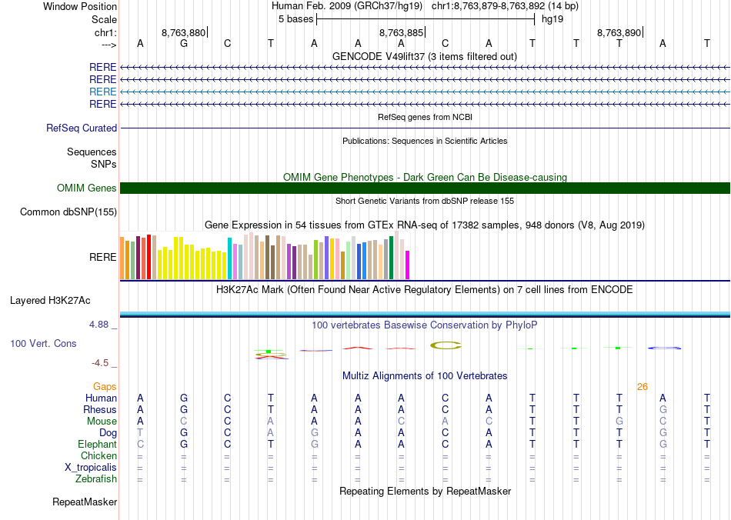
Task: Click the G base in Mouse row
Action: click(619, 422)
